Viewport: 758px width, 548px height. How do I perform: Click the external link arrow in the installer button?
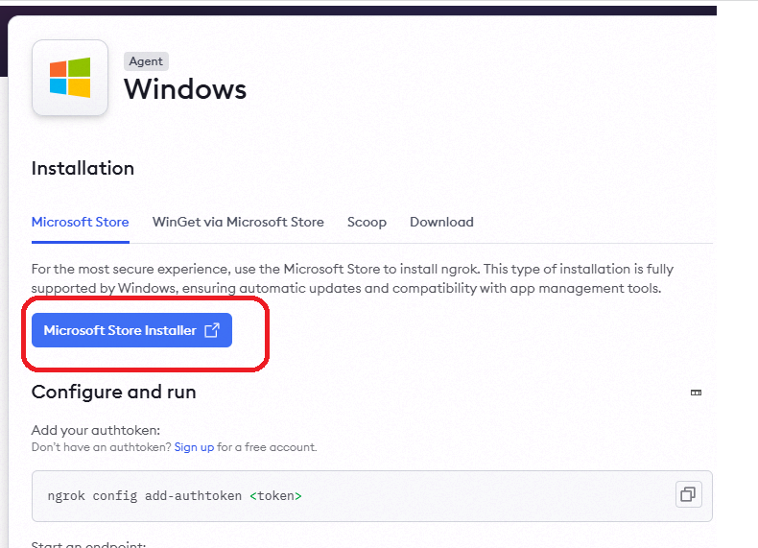point(212,330)
